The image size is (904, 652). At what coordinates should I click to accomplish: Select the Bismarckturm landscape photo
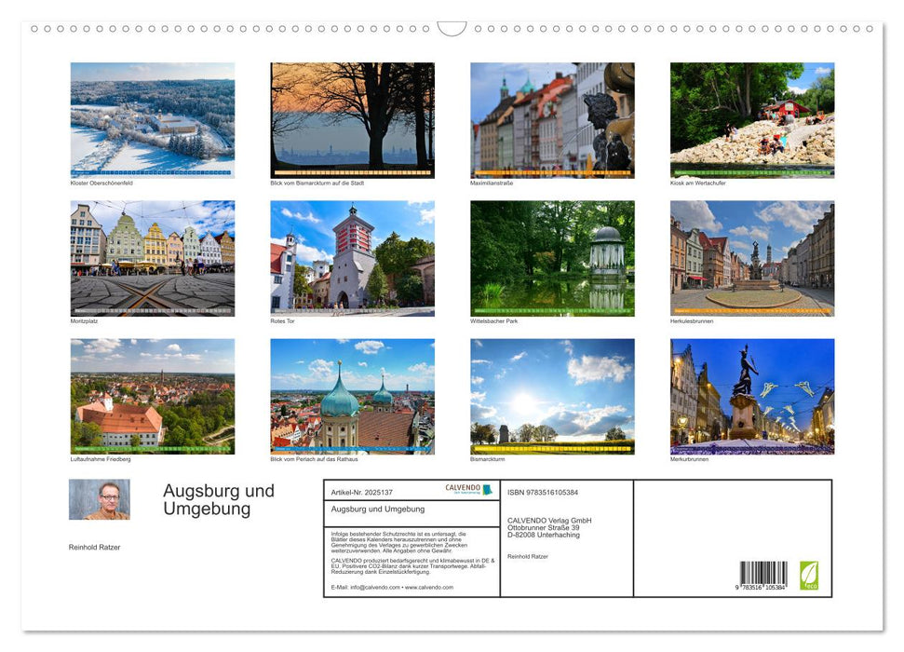point(551,396)
